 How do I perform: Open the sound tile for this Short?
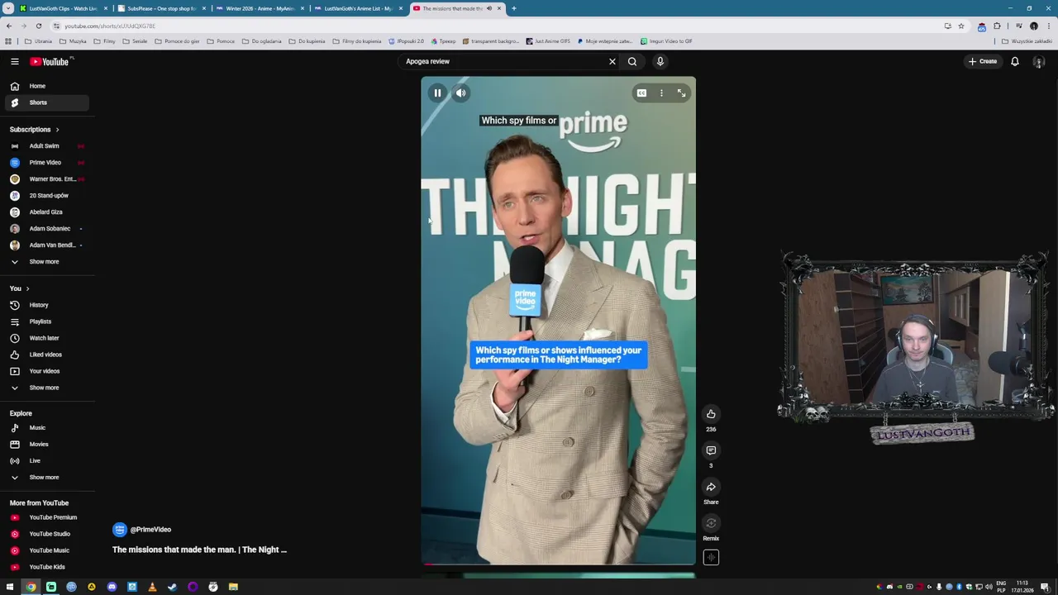pyautogui.click(x=711, y=557)
